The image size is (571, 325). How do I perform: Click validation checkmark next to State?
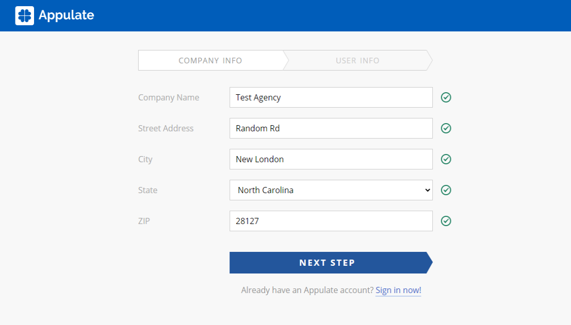coord(446,190)
